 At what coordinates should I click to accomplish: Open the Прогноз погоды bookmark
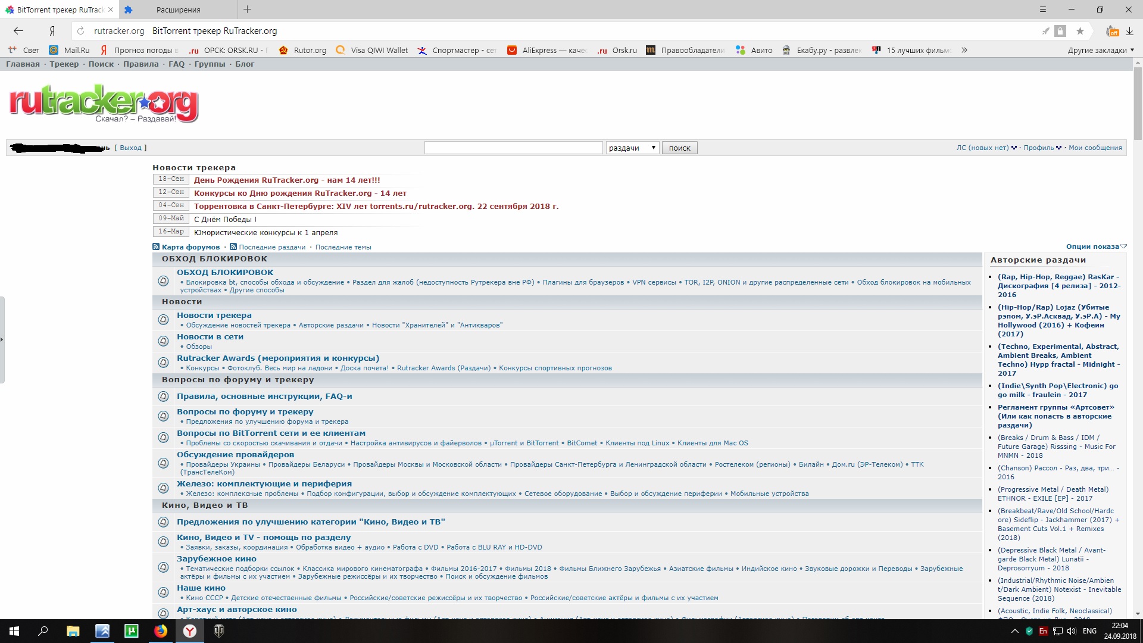pos(140,50)
